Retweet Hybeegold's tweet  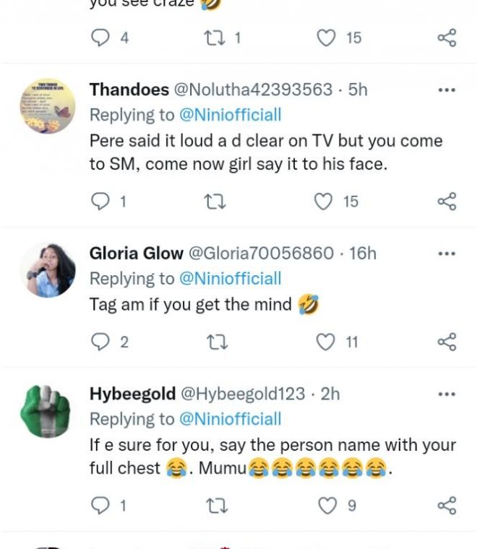pos(214,506)
